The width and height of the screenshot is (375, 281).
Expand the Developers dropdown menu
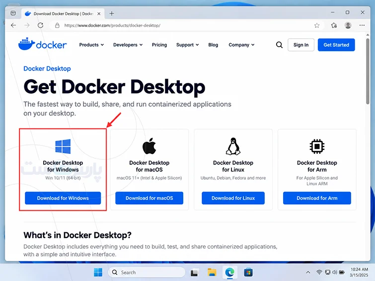point(128,45)
